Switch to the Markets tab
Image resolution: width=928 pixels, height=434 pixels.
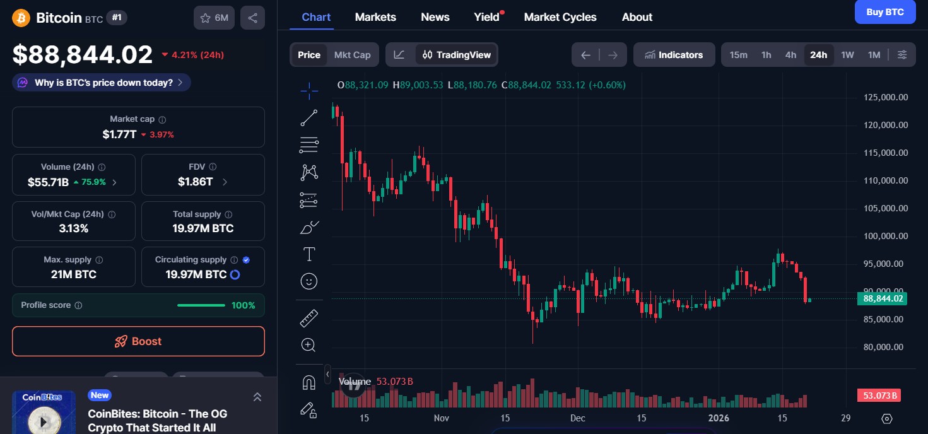tap(375, 17)
